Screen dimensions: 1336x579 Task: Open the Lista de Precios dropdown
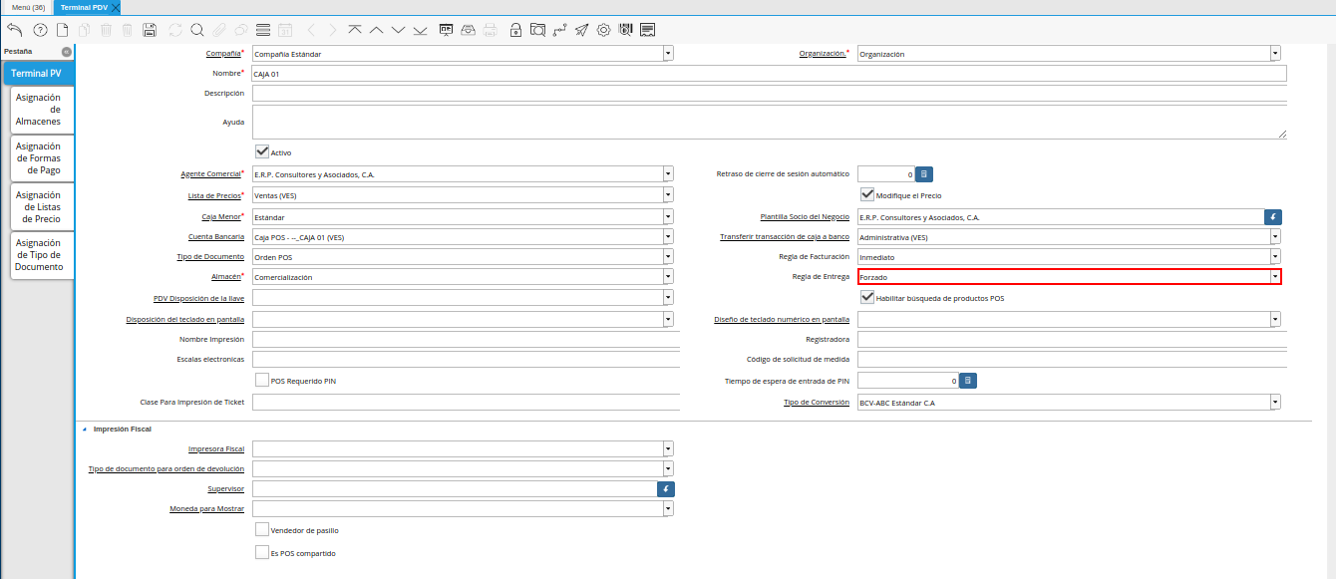pos(667,195)
